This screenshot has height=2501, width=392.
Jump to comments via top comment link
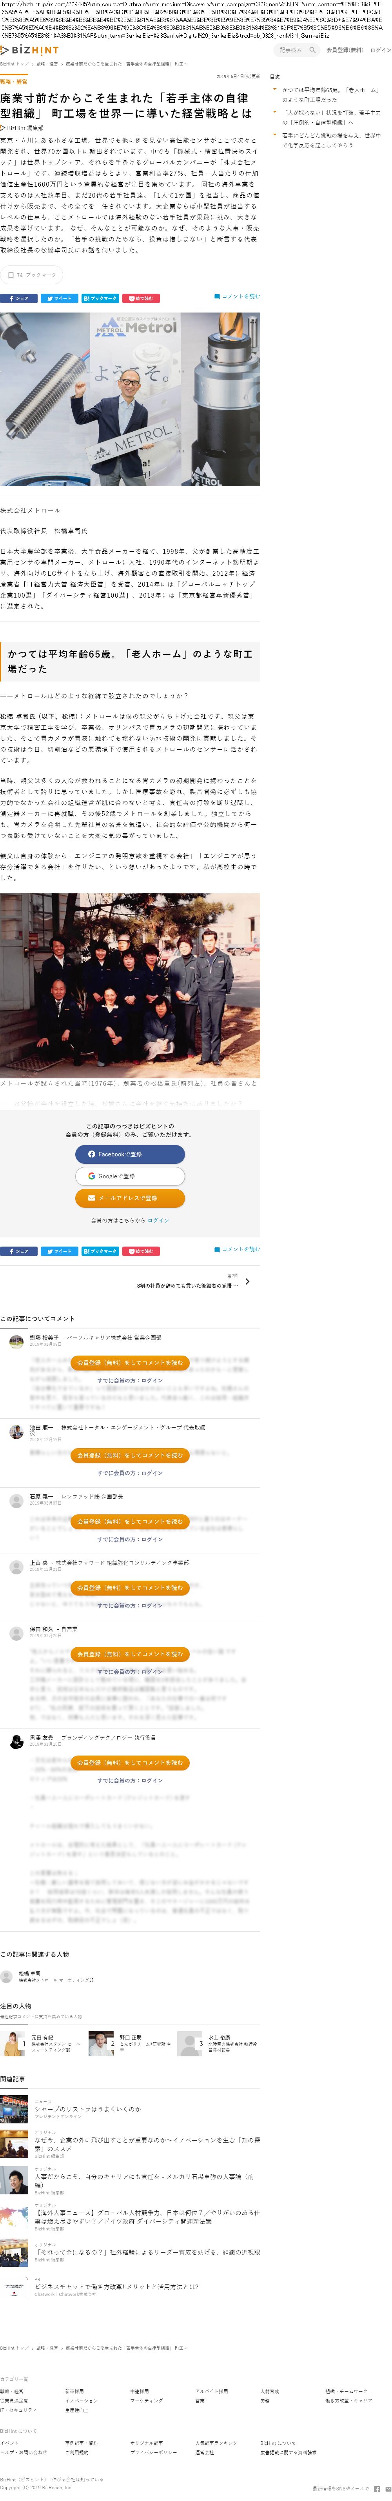click(237, 296)
